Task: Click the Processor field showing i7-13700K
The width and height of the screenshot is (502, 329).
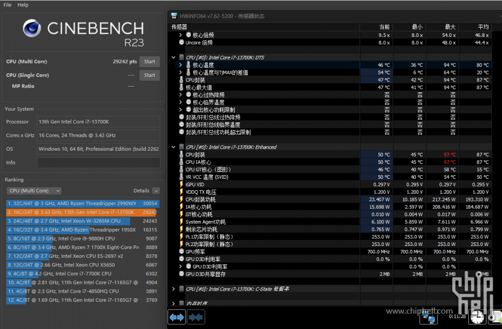Action: click(x=98, y=121)
